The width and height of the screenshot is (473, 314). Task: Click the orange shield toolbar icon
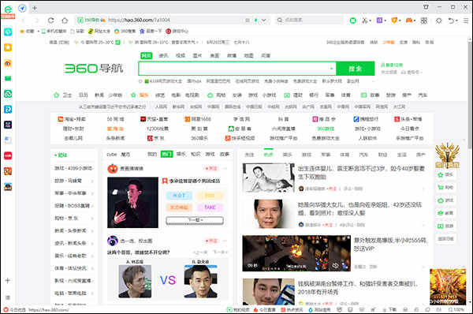point(394,21)
